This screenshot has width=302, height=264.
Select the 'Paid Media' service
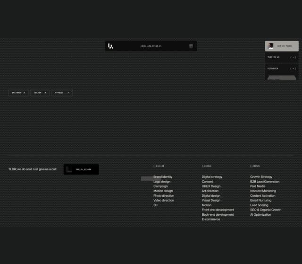pos(258,186)
